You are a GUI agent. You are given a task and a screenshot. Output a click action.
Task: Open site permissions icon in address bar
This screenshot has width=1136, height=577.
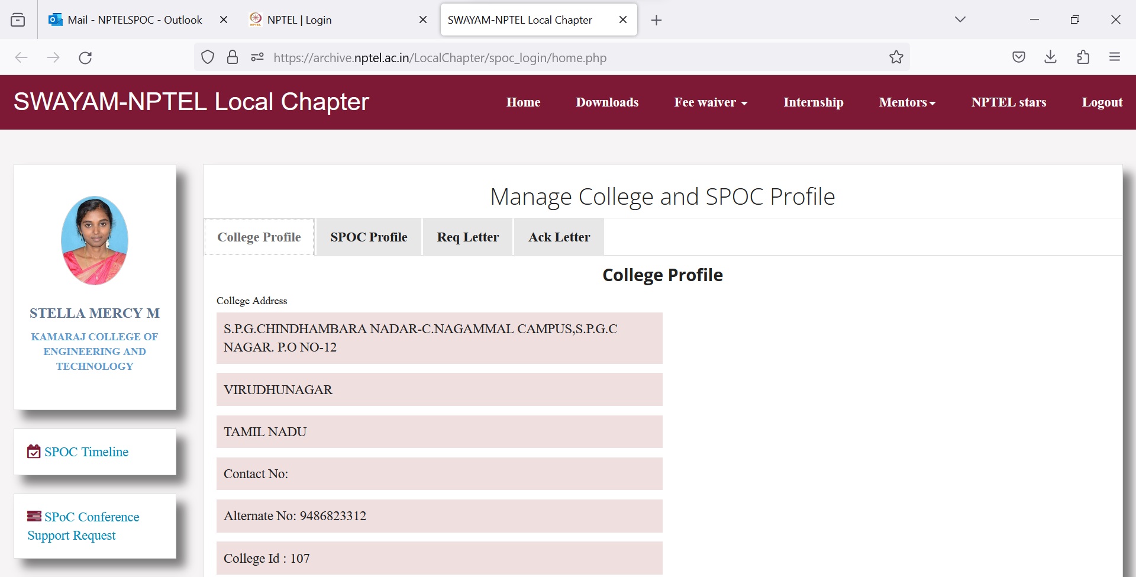pyautogui.click(x=257, y=57)
